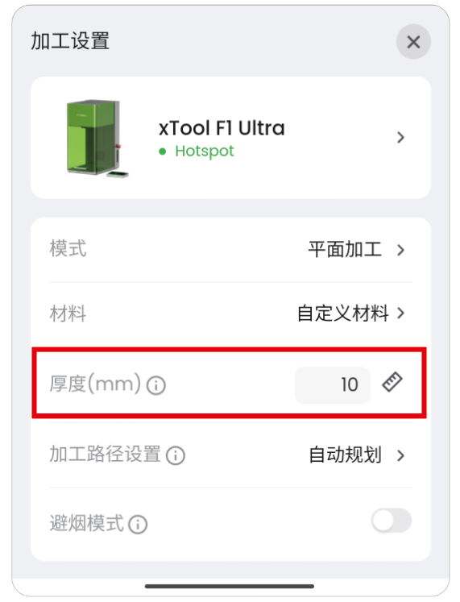Close the 加工设置 panel
Screen dimensions: 460x602
click(413, 42)
